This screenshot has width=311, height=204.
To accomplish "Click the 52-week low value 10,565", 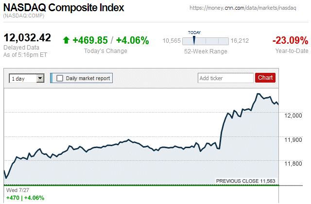I will 171,41.
